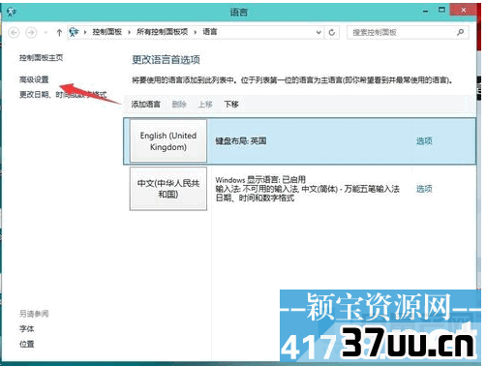Image resolution: width=486 pixels, height=367 pixels.
Task: Click the language window title bar icon
Action: [12, 13]
